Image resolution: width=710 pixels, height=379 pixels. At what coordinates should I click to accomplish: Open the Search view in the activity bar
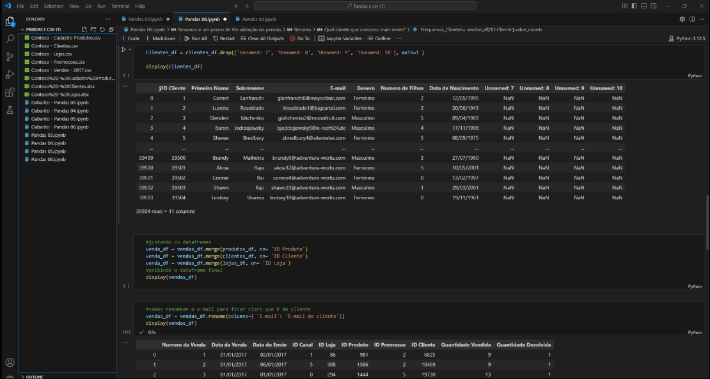[x=10, y=40]
